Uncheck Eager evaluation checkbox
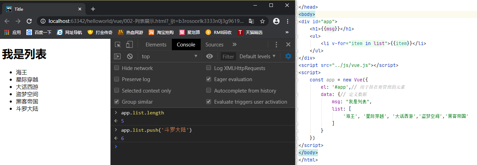Screen dimensions: 477x165 (209, 79)
